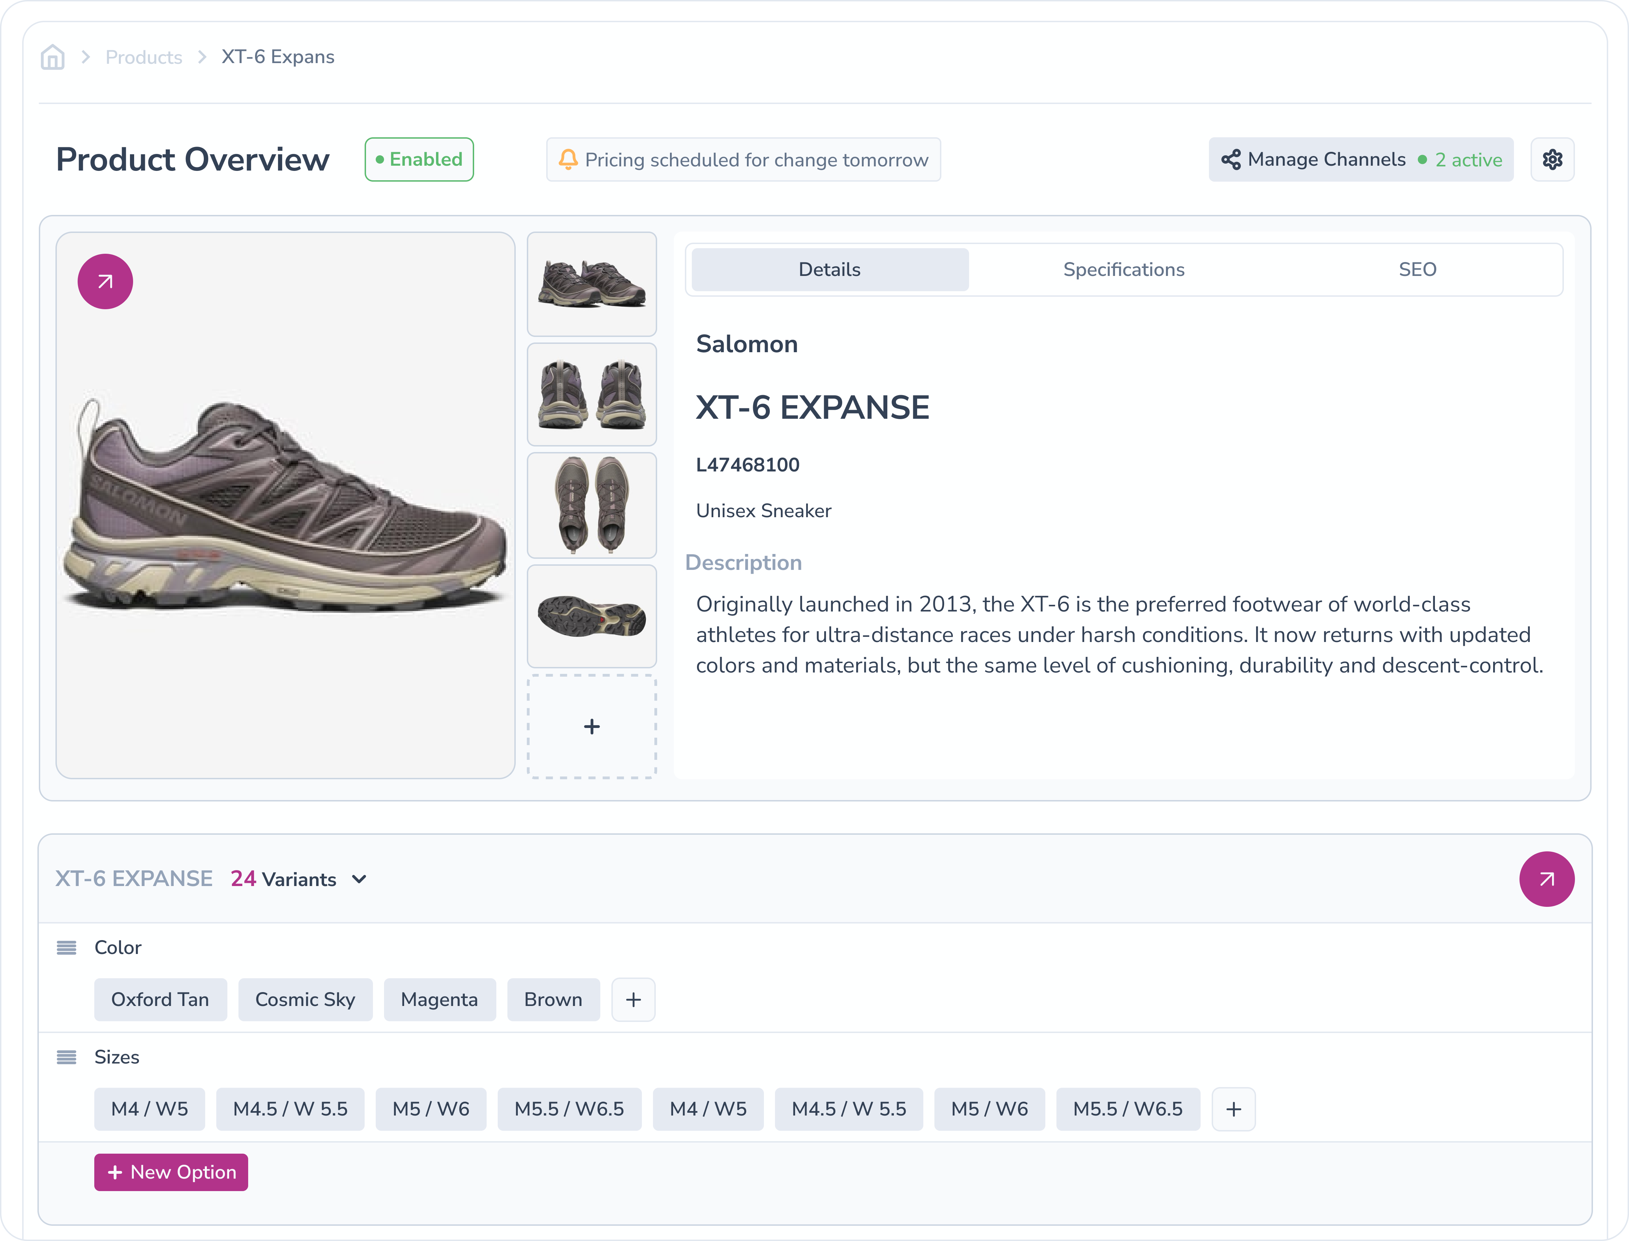The width and height of the screenshot is (1629, 1241).
Task: Go to Products breadcrumb link
Action: [144, 57]
